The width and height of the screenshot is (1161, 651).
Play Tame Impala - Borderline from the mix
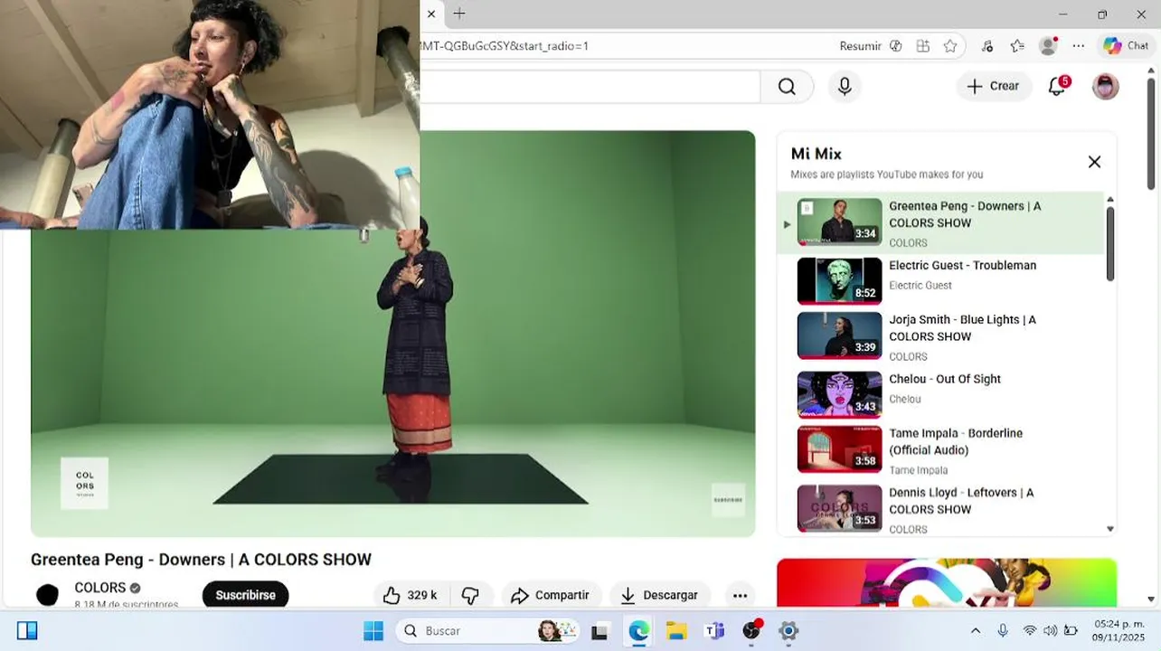click(x=941, y=450)
